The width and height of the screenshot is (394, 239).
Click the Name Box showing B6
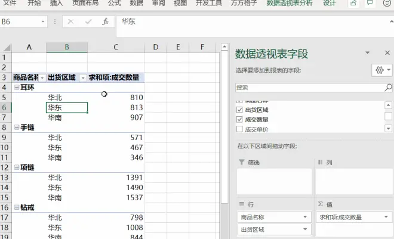(x=20, y=22)
